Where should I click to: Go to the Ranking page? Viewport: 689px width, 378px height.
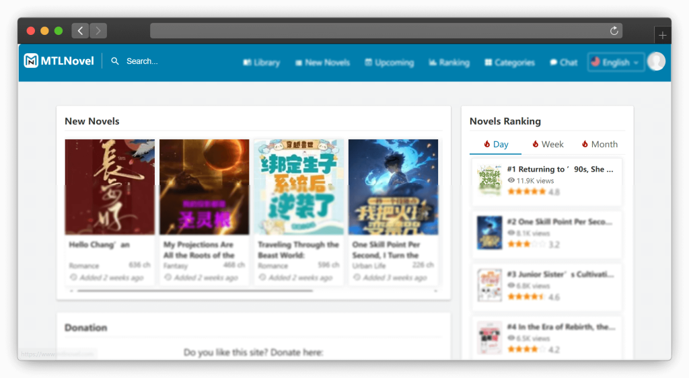tap(449, 63)
